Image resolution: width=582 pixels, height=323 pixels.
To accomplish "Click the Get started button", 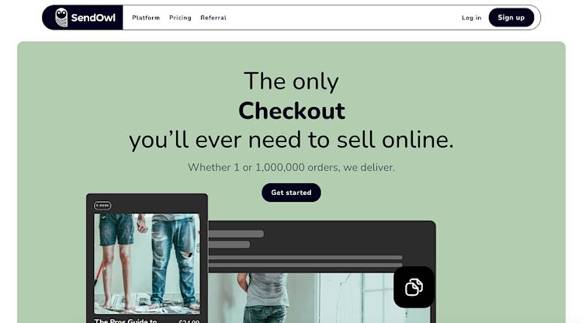I will (291, 193).
